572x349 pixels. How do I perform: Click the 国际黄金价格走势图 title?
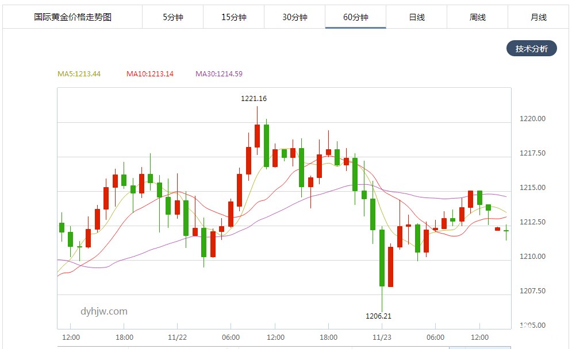72,17
